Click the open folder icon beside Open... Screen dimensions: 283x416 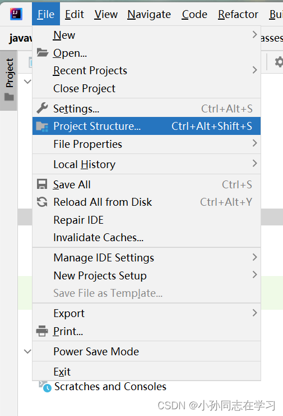coord(43,52)
